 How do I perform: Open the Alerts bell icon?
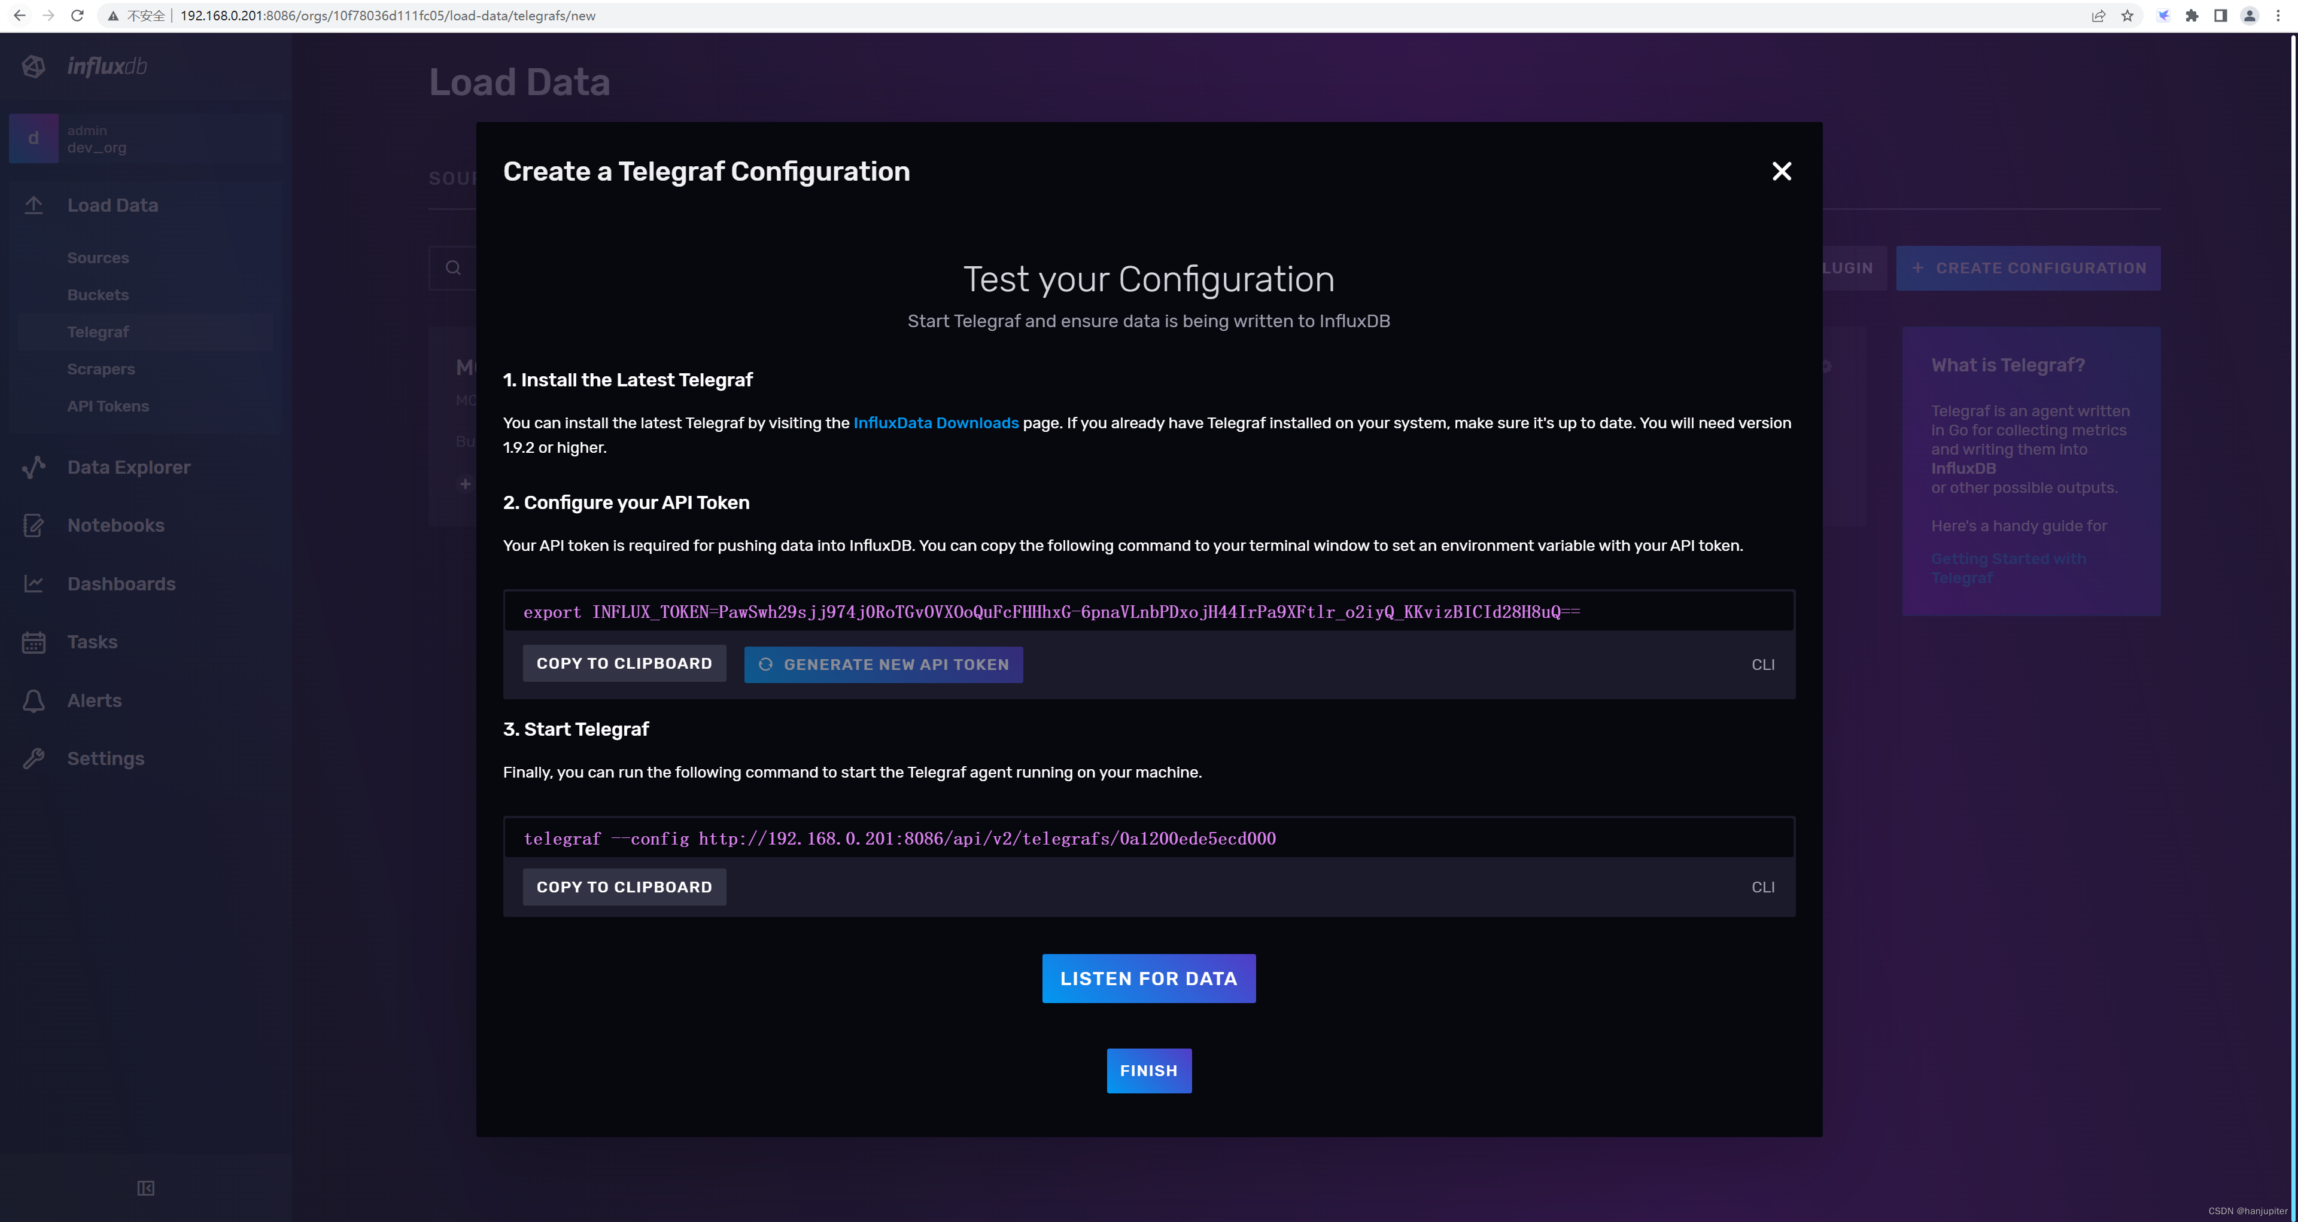click(x=34, y=700)
